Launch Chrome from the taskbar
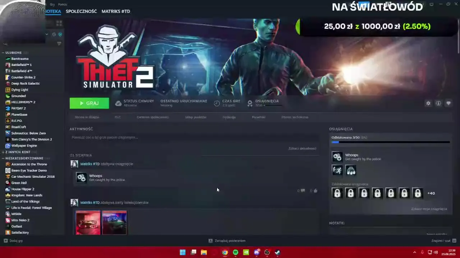Viewport: 460px width, 258px height. (225, 252)
